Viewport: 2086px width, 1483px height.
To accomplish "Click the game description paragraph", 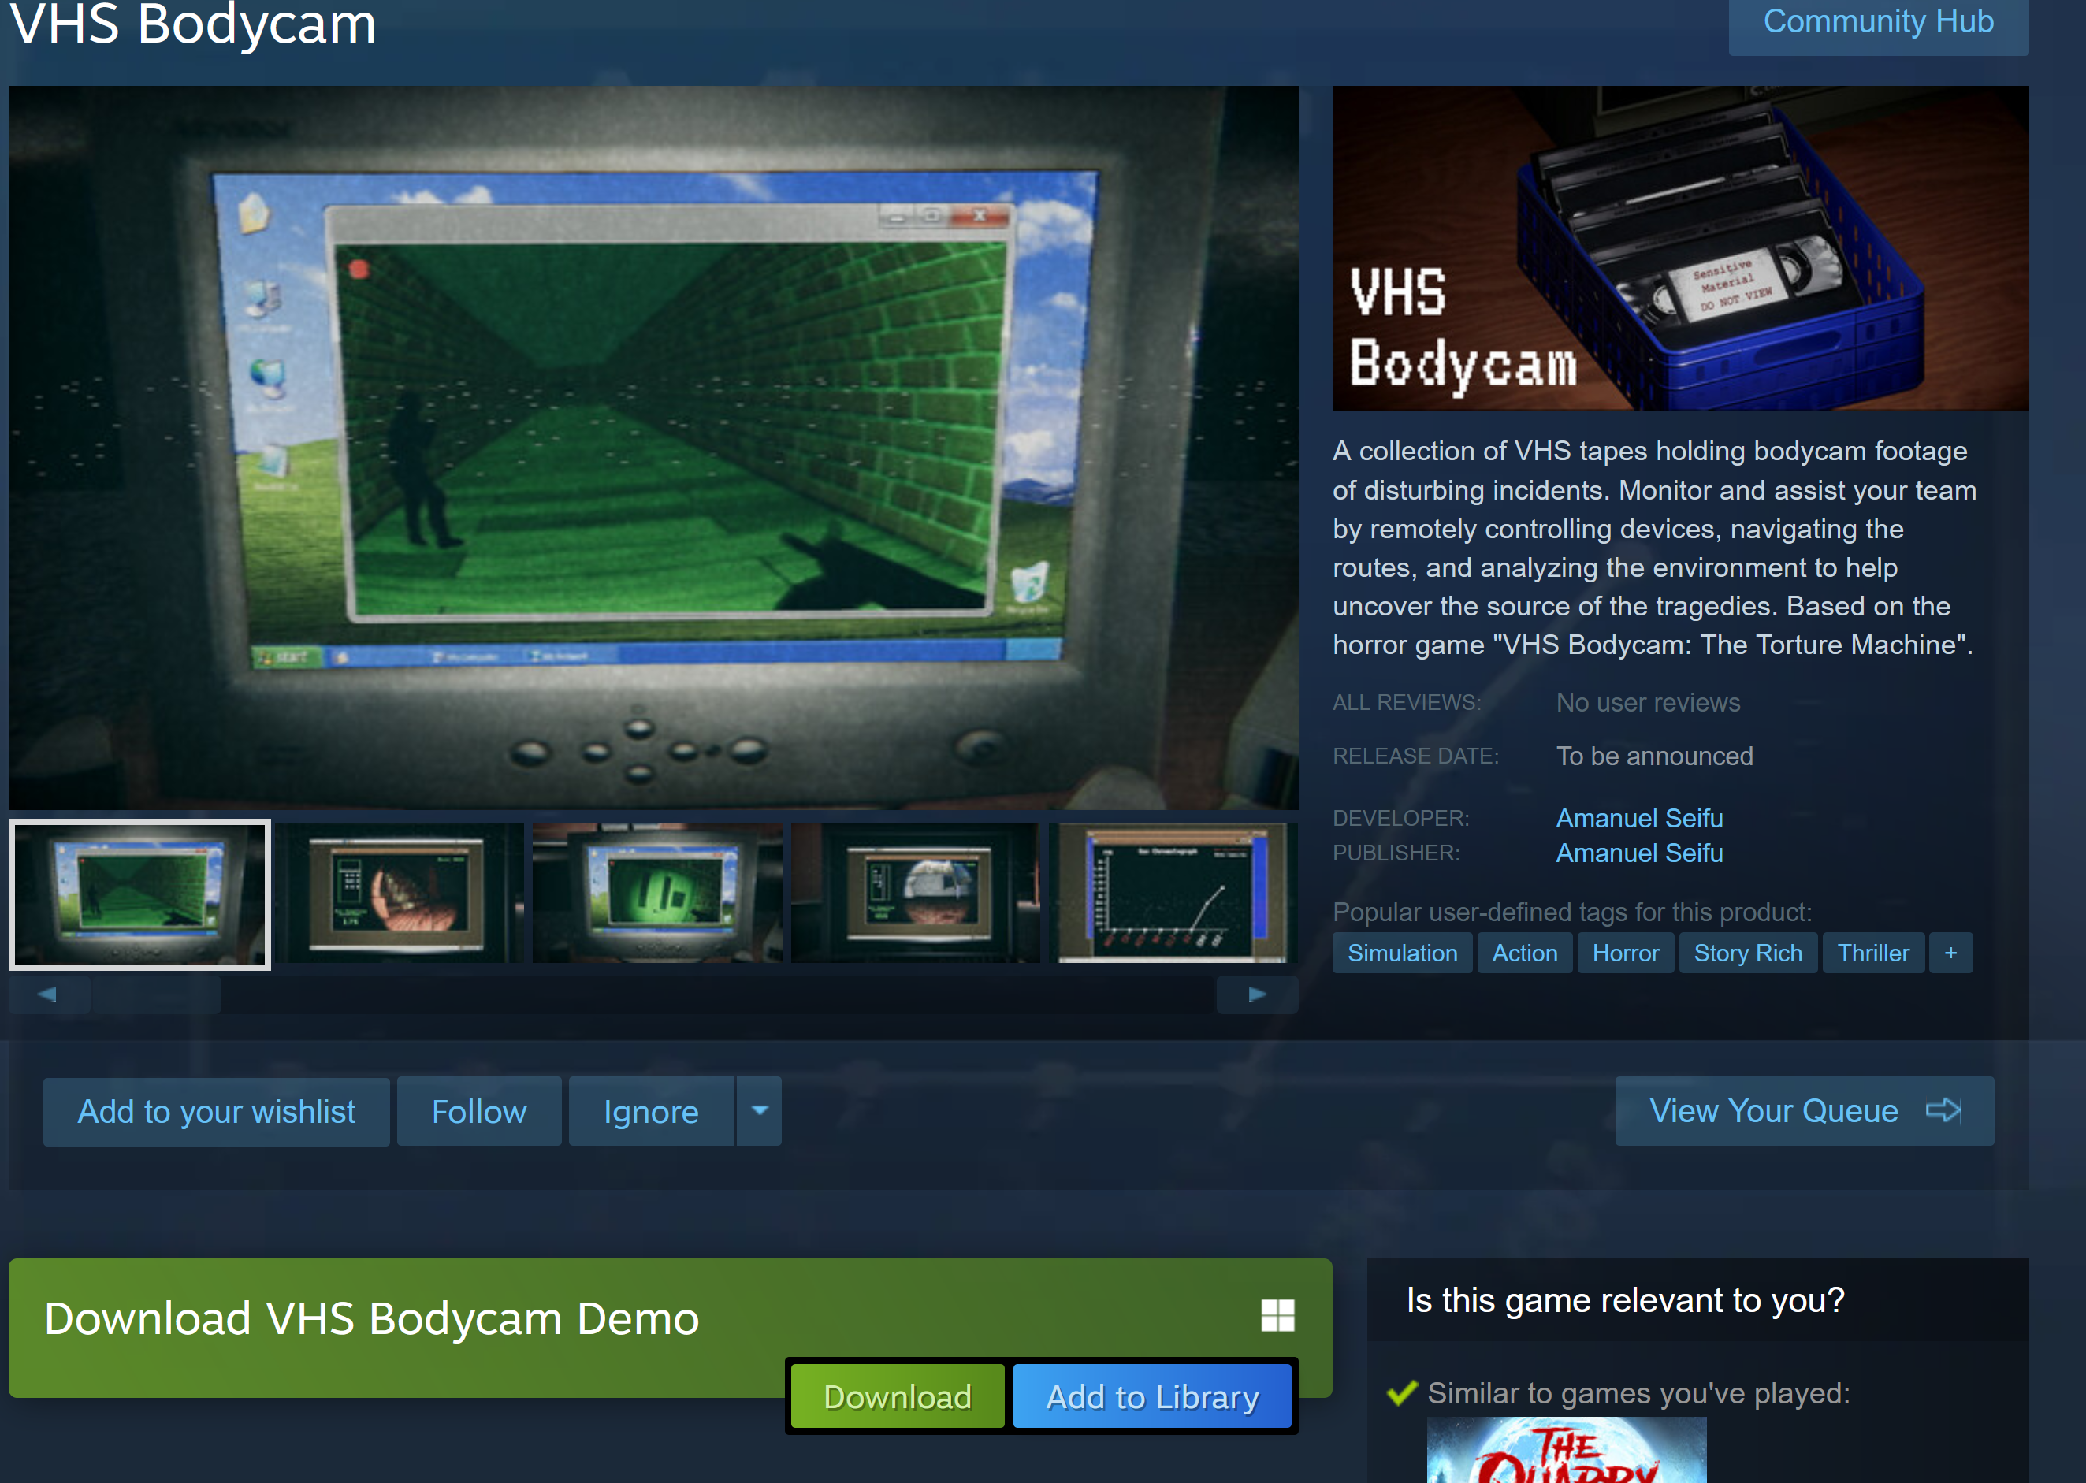I will [x=1654, y=548].
